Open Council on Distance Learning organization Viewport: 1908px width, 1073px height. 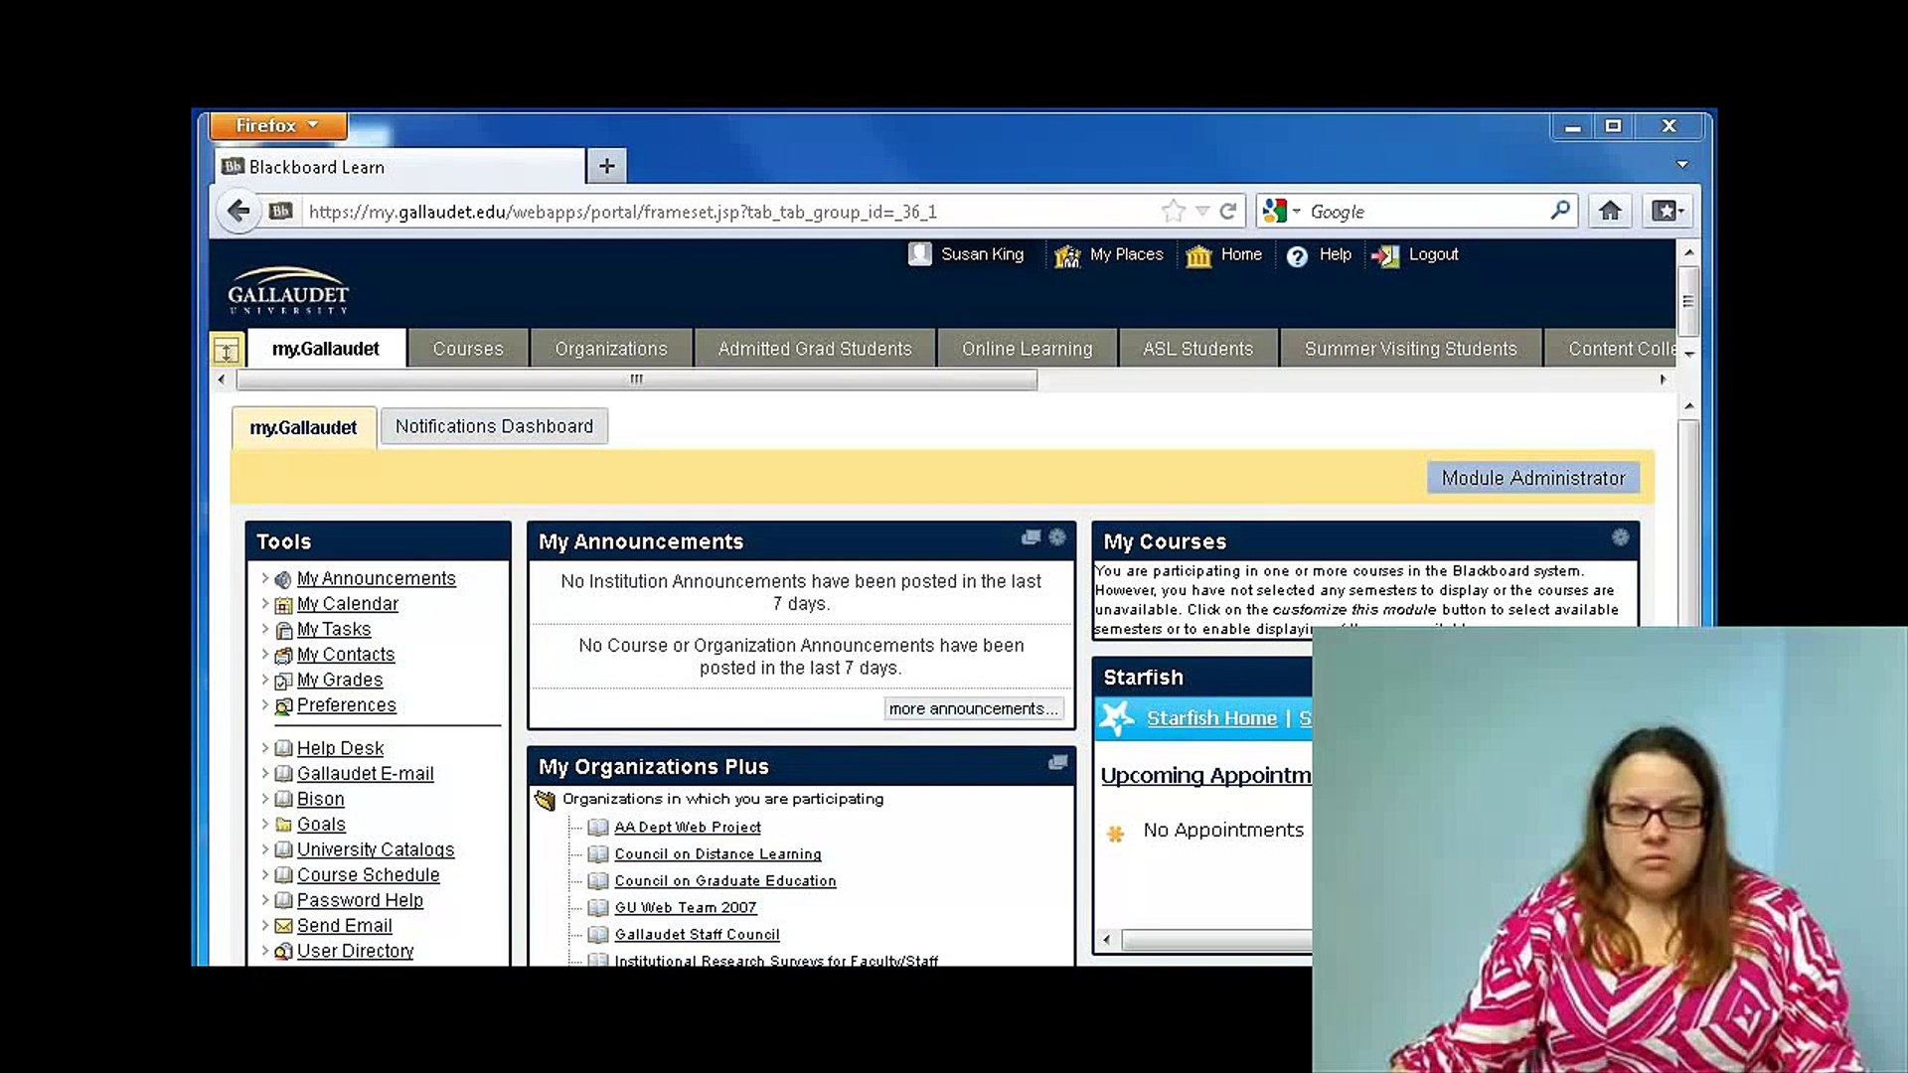[717, 854]
